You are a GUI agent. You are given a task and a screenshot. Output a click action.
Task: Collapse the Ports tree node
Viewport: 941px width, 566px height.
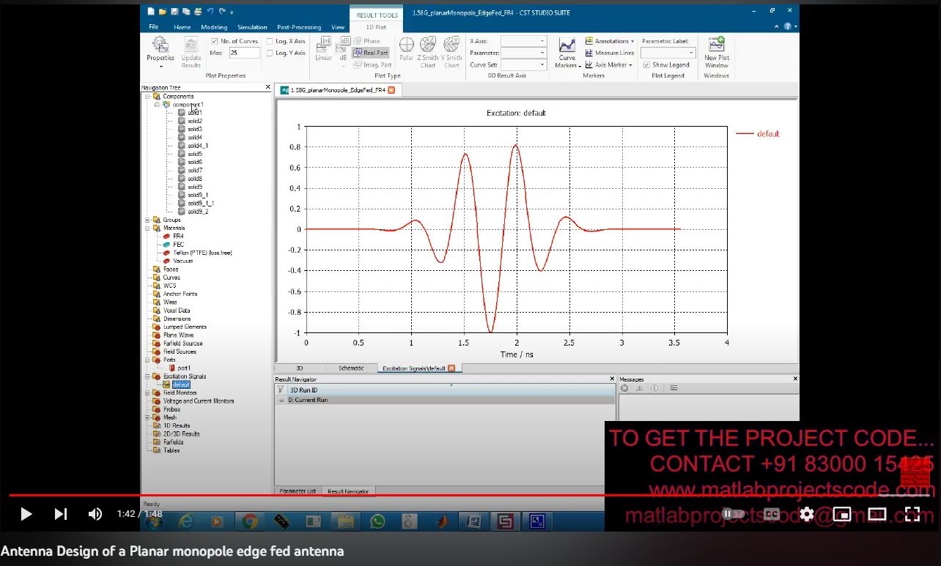(x=147, y=360)
